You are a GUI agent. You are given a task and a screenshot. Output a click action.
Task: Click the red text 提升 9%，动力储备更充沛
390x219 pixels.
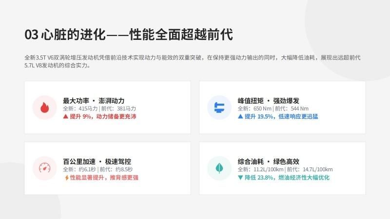(103, 116)
